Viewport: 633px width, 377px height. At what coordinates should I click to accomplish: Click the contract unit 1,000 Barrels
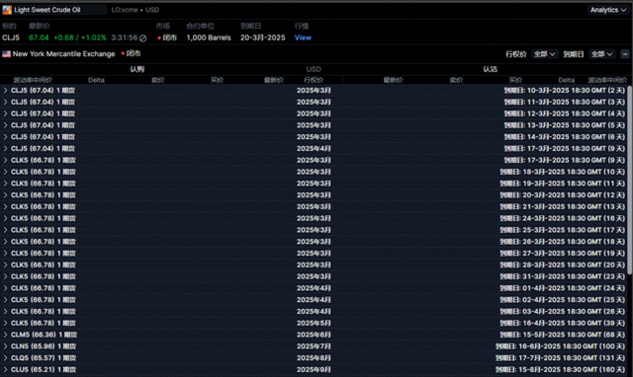click(209, 38)
